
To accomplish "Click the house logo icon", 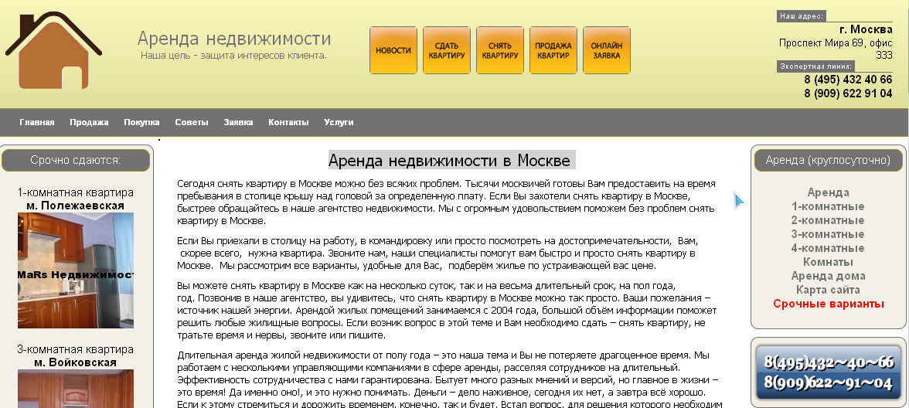I will 53,49.
